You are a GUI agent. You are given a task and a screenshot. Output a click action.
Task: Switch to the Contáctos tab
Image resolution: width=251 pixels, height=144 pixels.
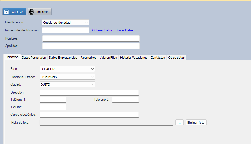tap(158, 58)
